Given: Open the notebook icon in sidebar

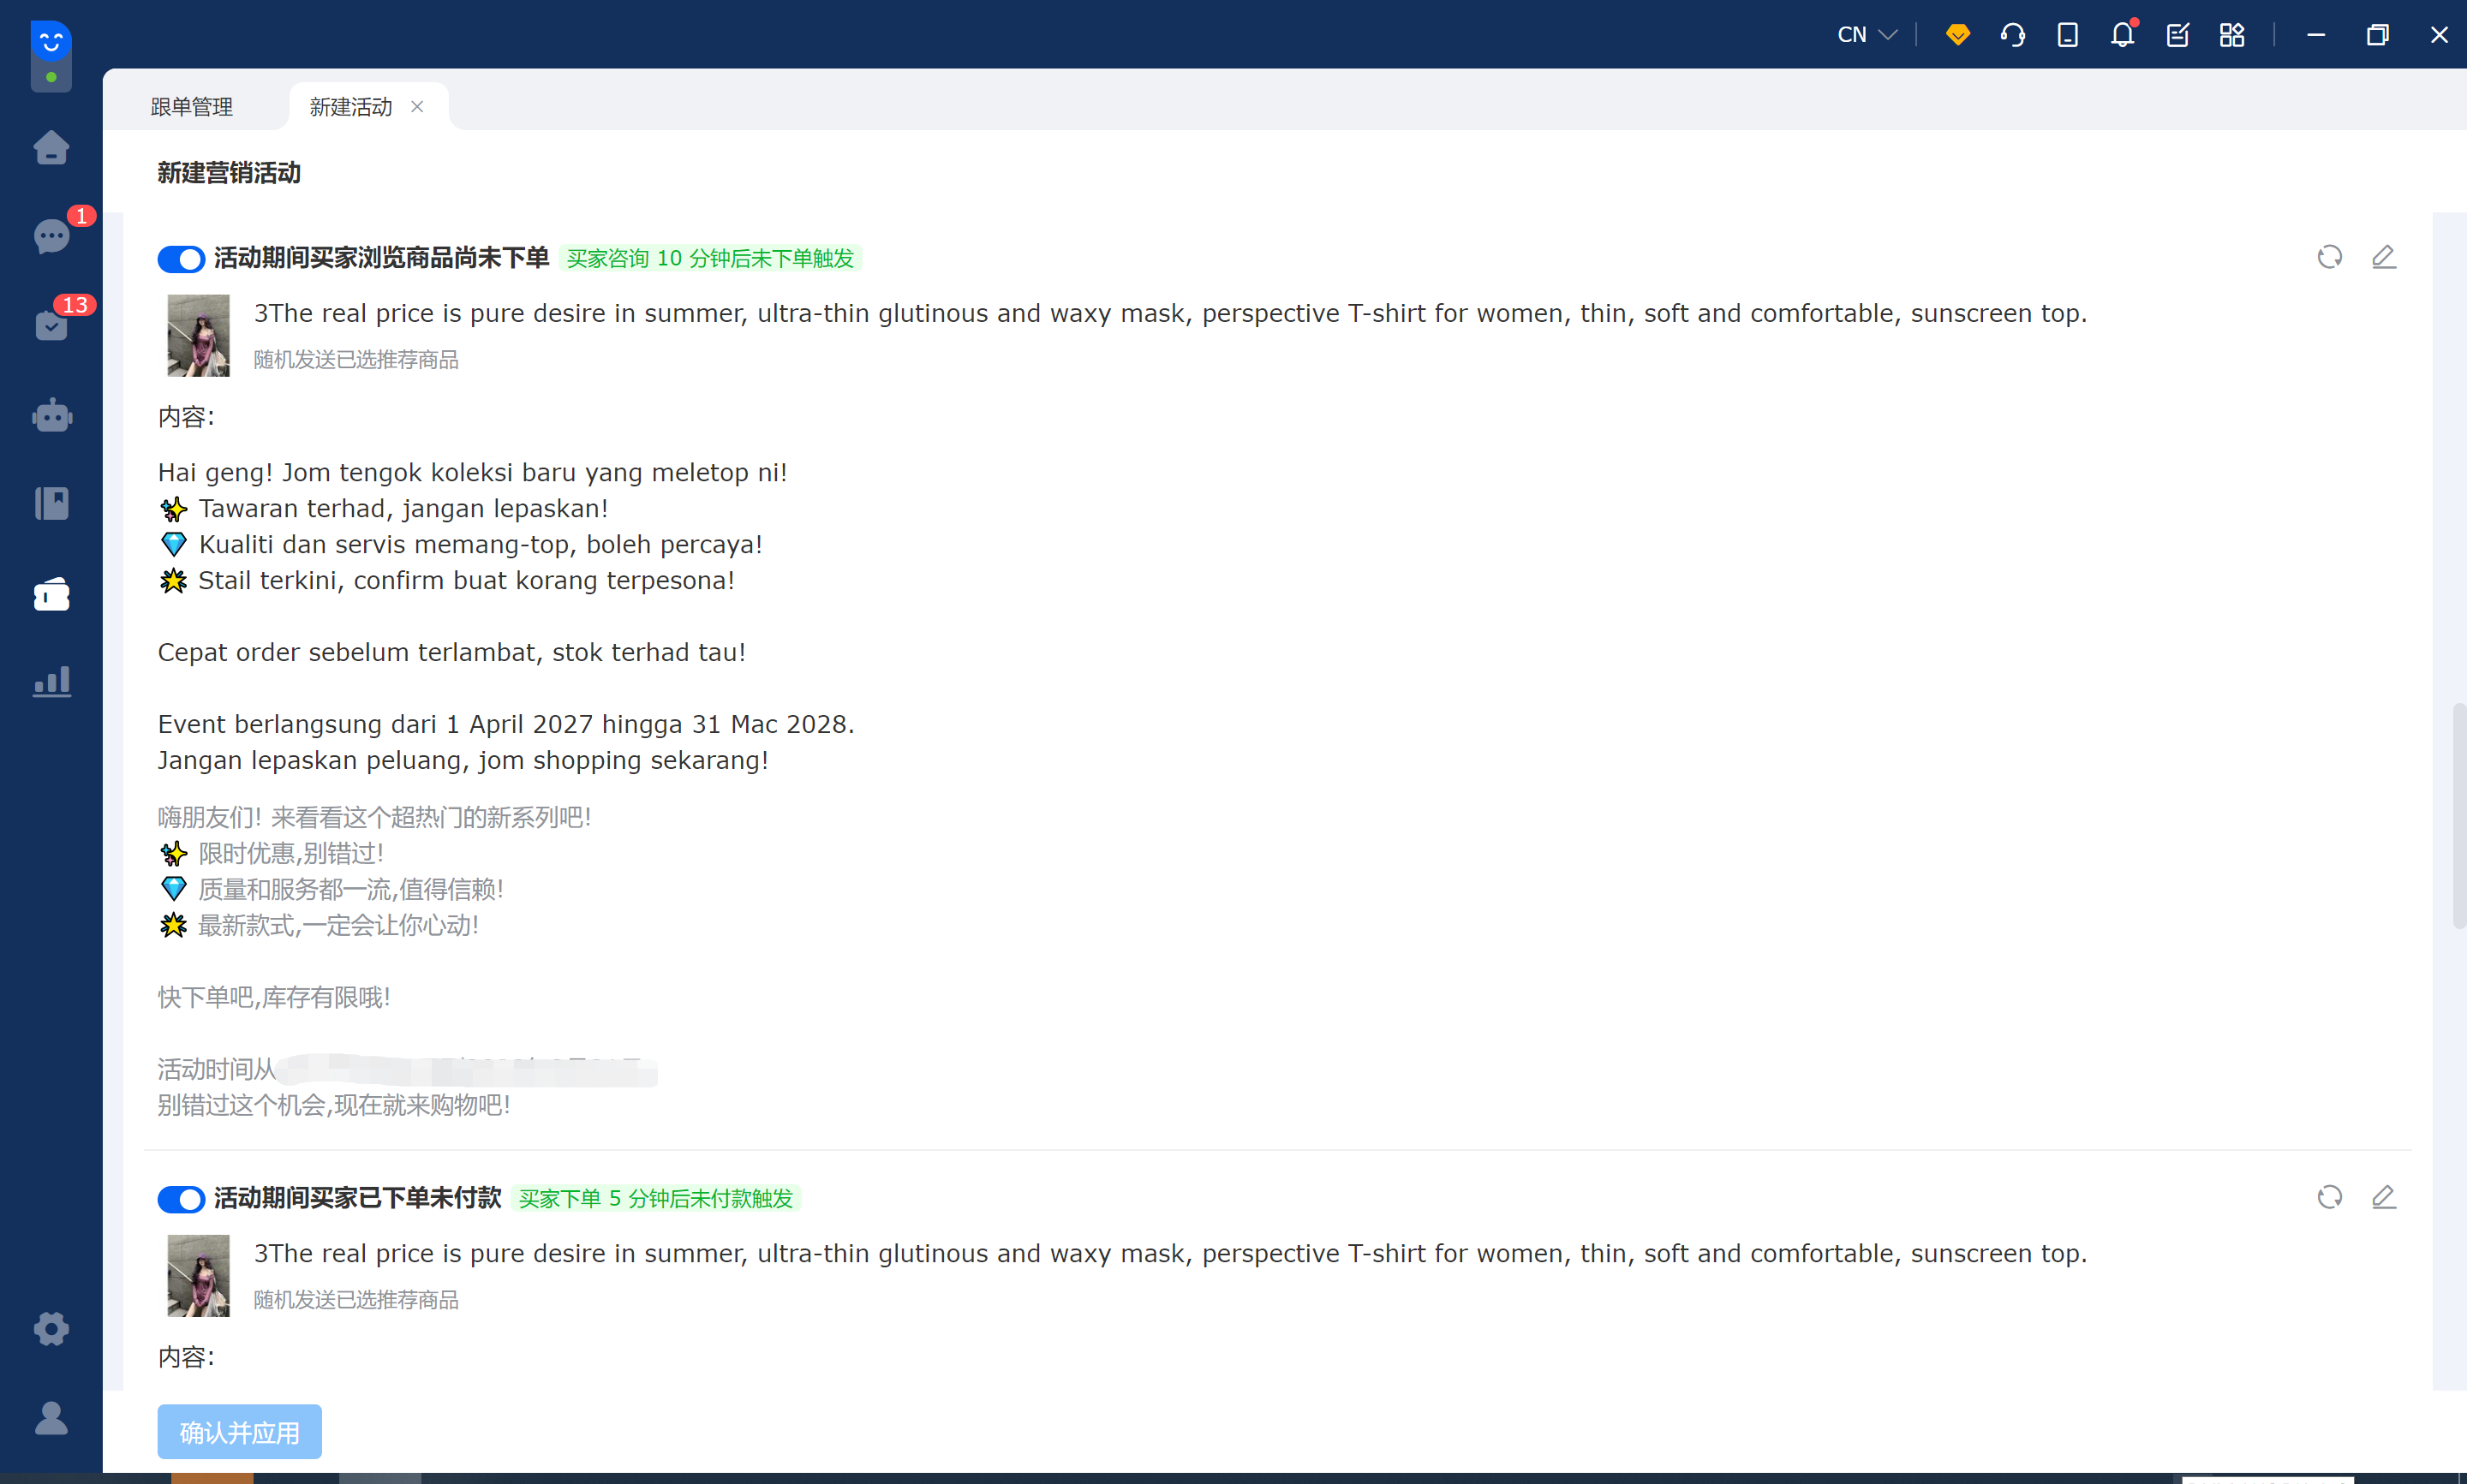Looking at the screenshot, I should pos(51,503).
